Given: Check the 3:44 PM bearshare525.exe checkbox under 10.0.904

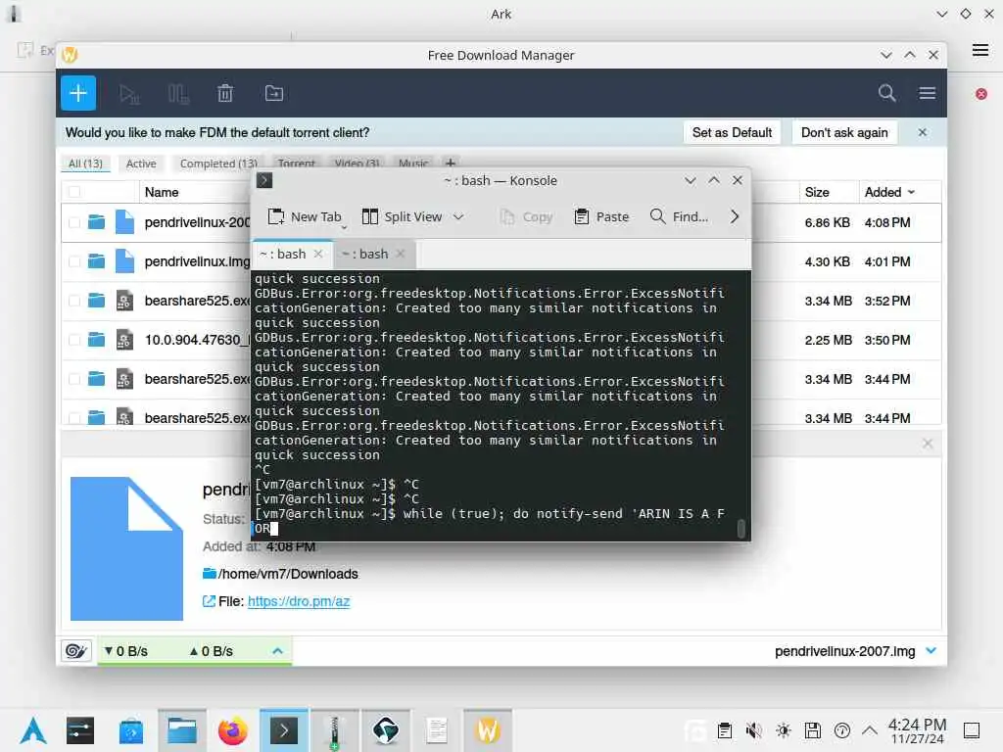Looking at the screenshot, I should (74, 379).
